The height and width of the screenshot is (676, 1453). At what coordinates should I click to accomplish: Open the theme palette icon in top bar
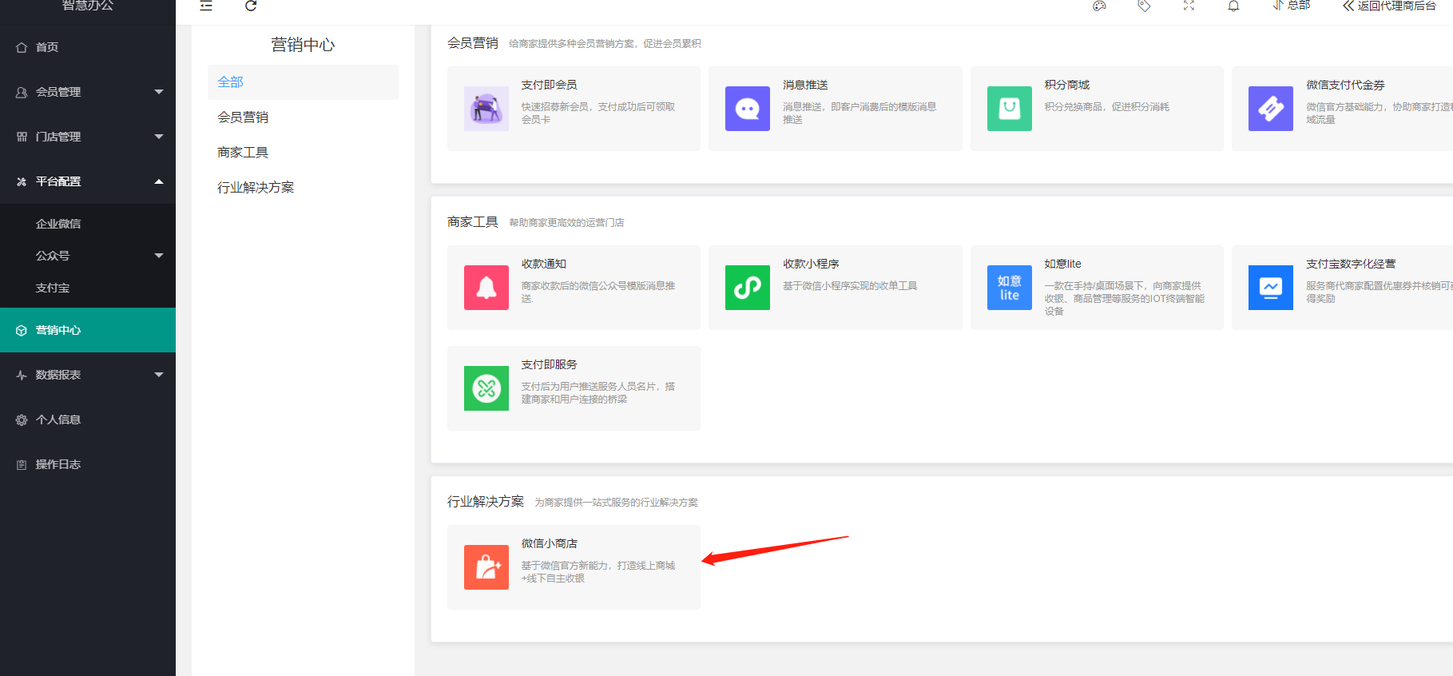1099,6
